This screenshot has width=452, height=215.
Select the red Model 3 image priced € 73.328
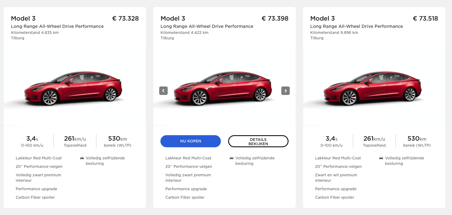pos(75,88)
